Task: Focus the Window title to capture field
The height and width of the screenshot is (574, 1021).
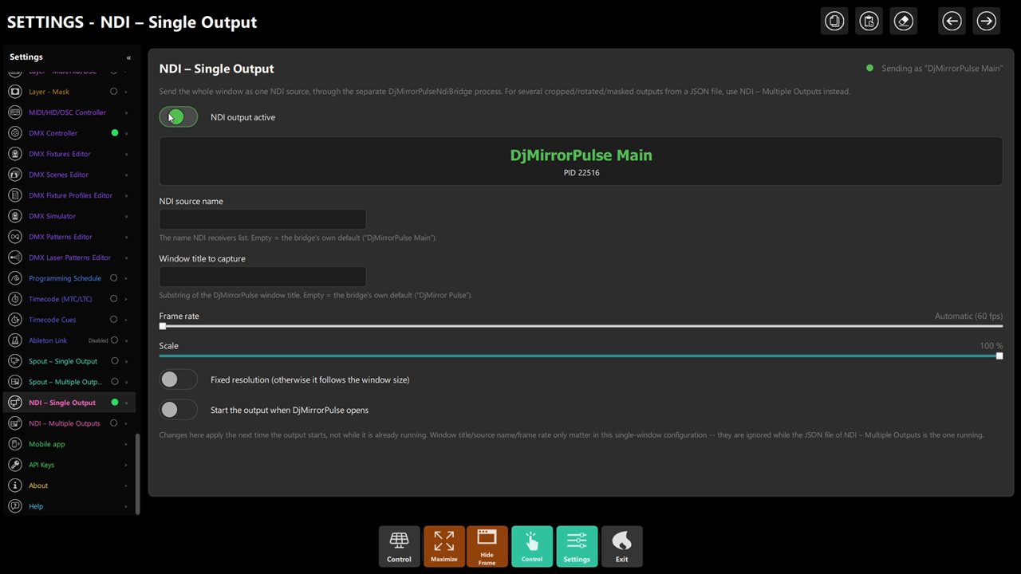Action: [x=262, y=277]
